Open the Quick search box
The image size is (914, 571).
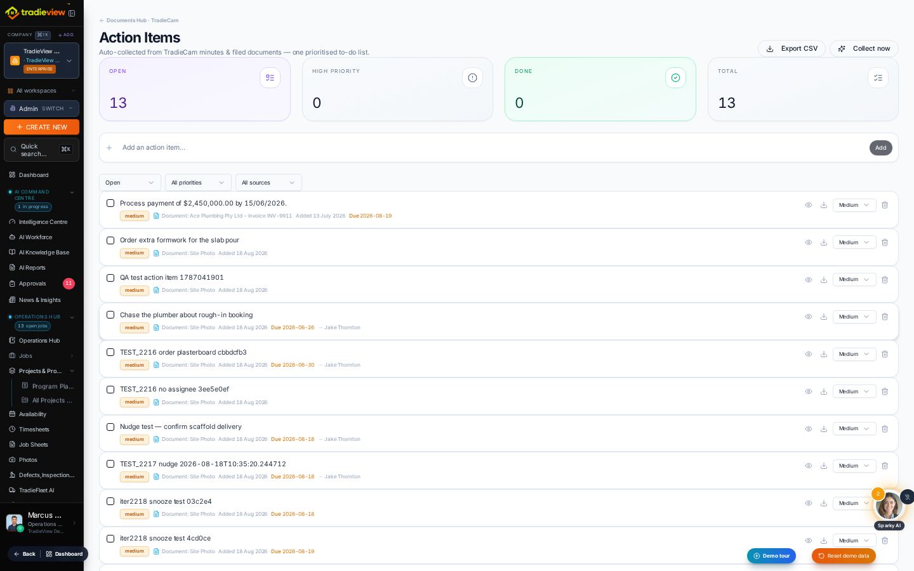(x=41, y=150)
